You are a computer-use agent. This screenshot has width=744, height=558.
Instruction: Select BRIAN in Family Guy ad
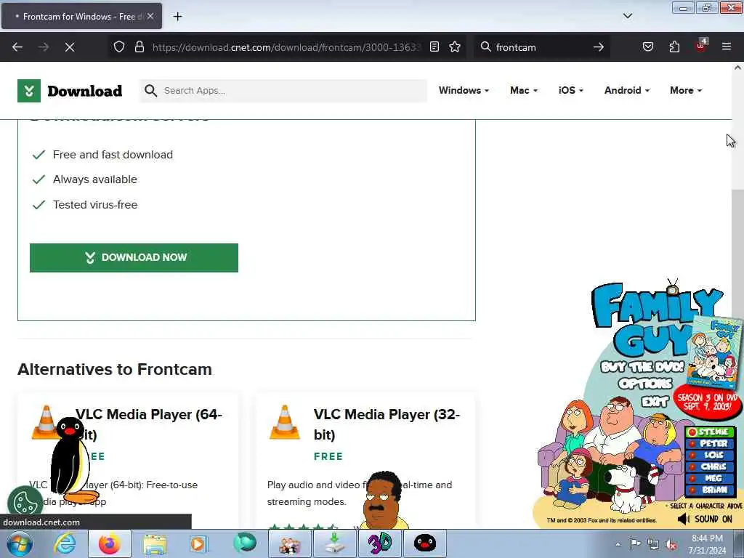(x=711, y=490)
